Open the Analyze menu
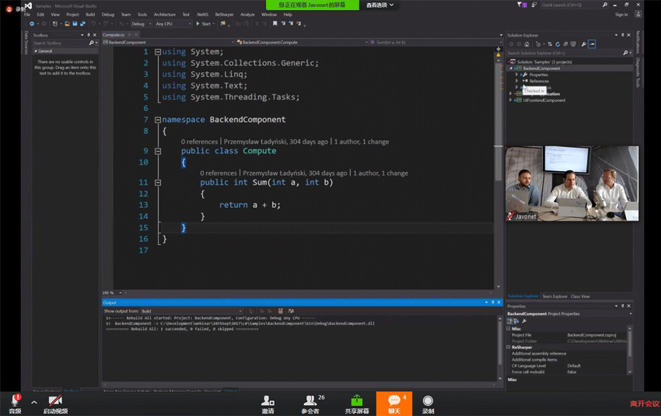This screenshot has height=416, width=661. pos(247,15)
